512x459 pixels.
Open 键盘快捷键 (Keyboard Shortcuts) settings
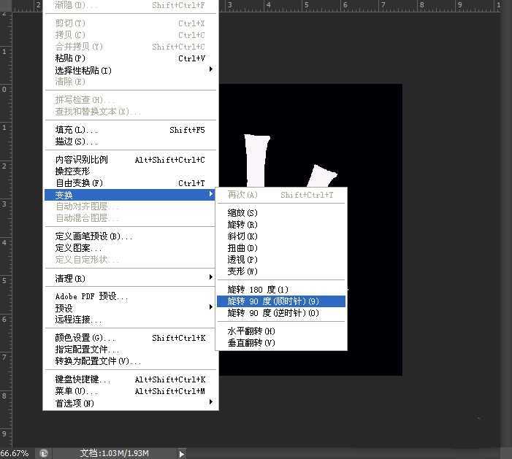click(x=83, y=379)
